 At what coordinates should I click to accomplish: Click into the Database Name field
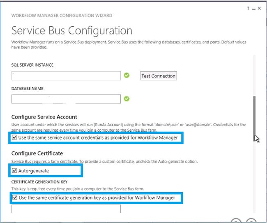(x=66, y=99)
